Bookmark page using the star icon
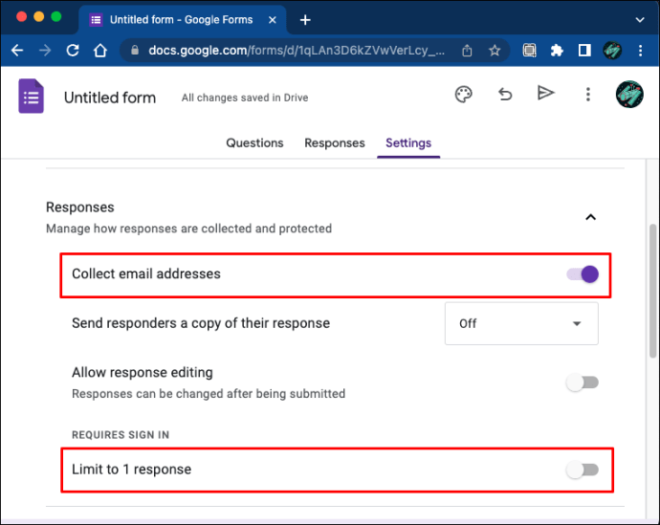The height and width of the screenshot is (525, 660). 495,51
